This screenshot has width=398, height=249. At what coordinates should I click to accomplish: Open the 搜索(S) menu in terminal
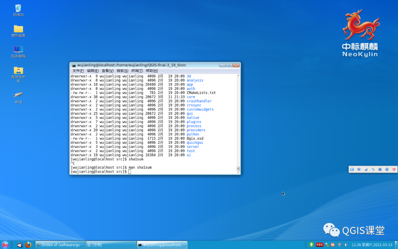(122, 71)
